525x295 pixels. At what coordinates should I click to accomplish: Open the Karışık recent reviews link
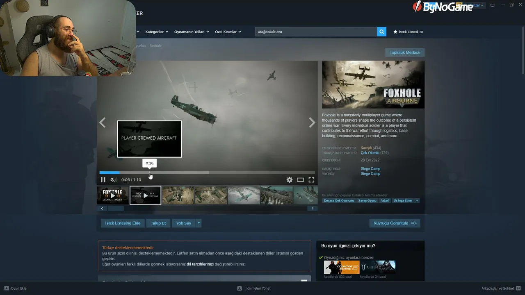tap(366, 148)
